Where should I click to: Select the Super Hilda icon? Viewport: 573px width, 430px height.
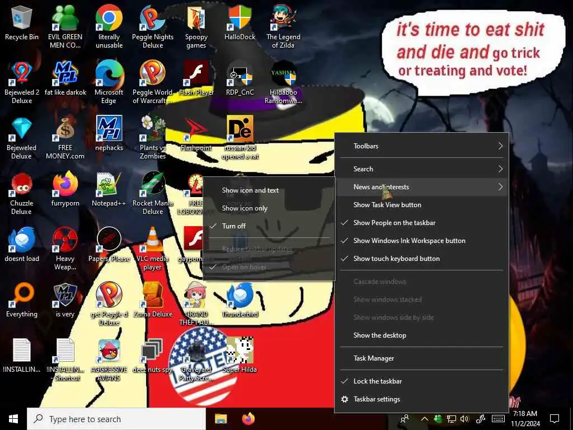point(239,356)
